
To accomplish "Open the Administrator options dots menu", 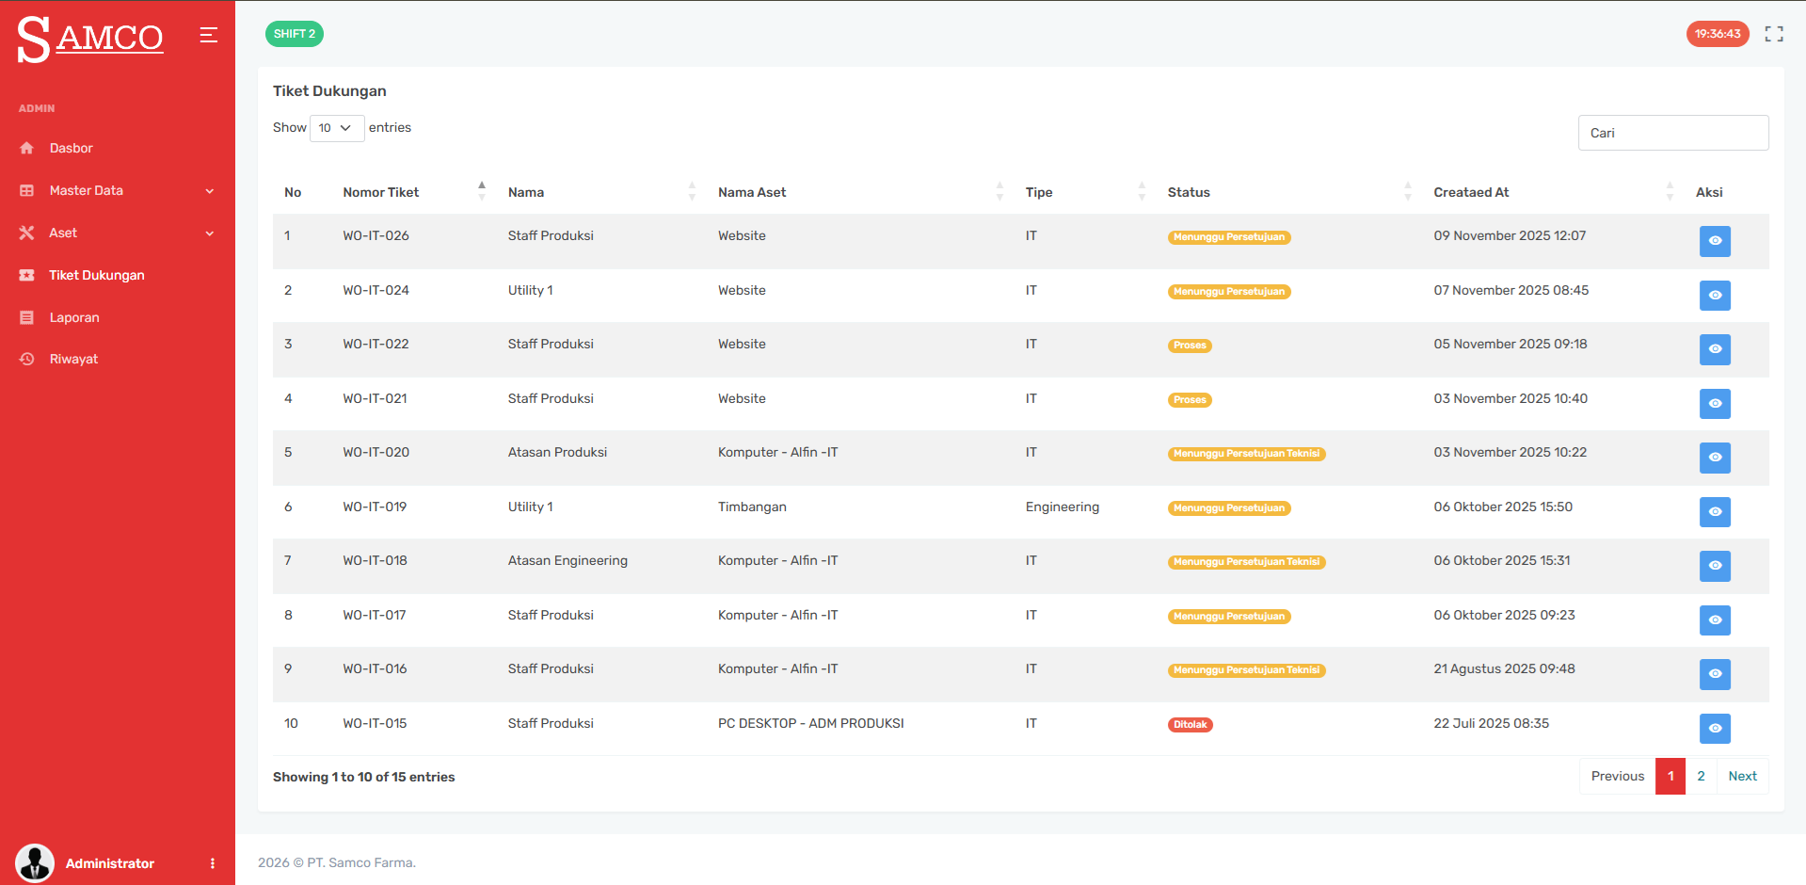I will (213, 862).
